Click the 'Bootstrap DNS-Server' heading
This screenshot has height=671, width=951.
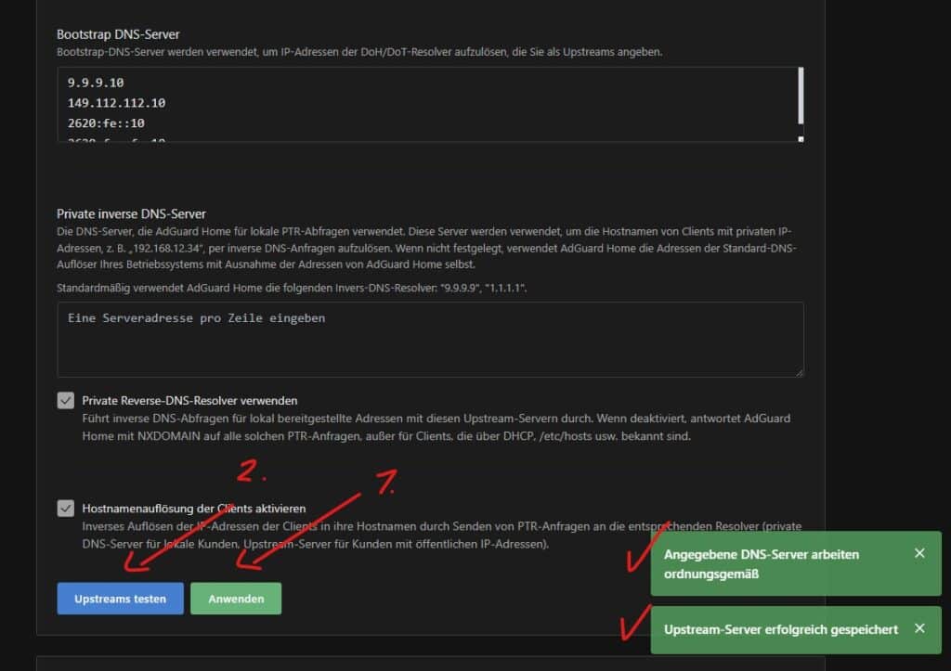click(118, 34)
